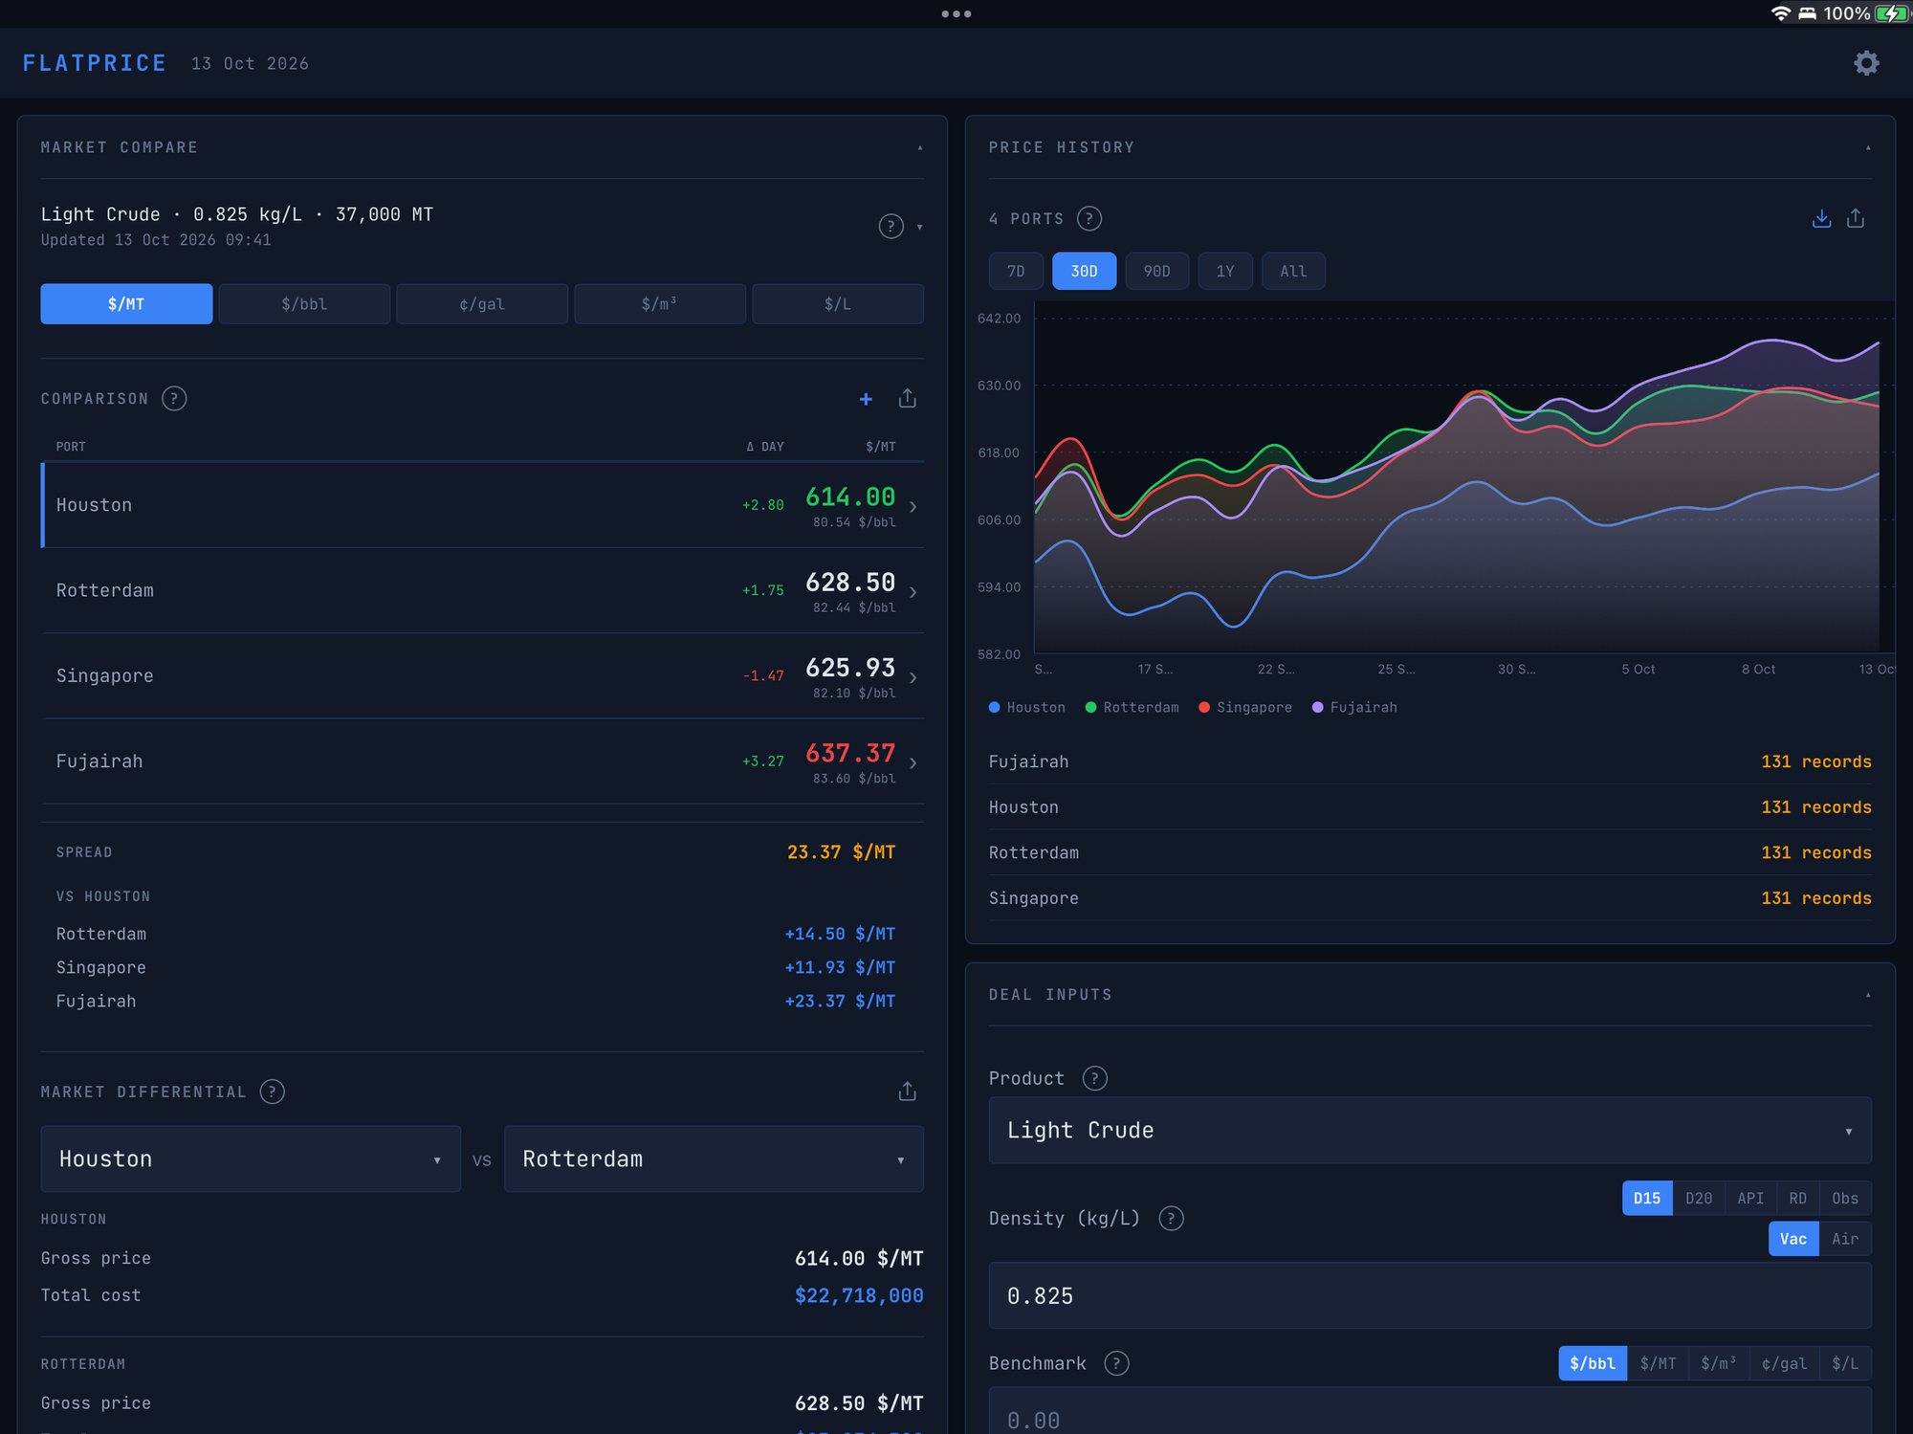
Task: Click help icon next to Comparison
Action: (174, 398)
